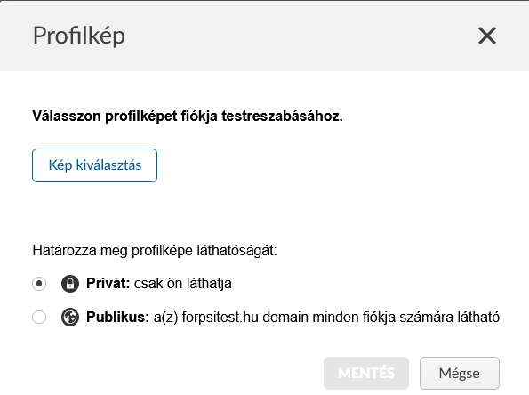Click the 'csak ön láthatja' description text
Screen dimensions: 529x395
[x=183, y=284]
